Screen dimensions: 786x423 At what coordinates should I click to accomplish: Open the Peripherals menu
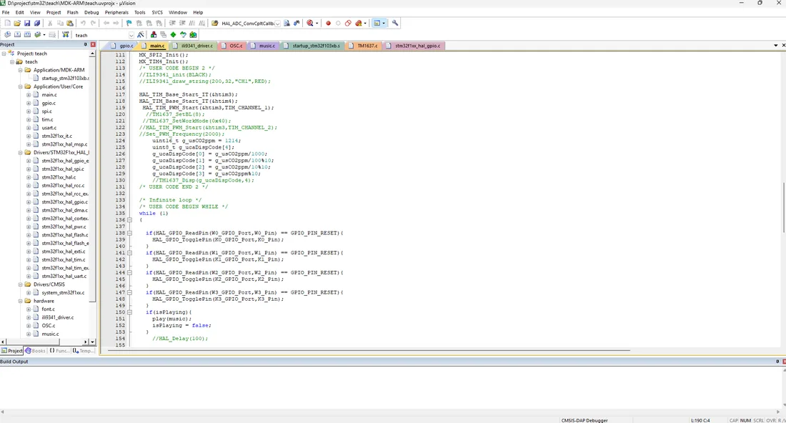(x=116, y=12)
